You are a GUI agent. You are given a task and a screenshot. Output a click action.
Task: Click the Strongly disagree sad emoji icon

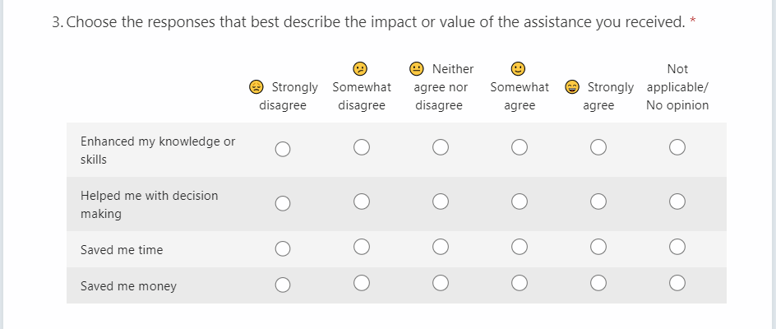[257, 87]
